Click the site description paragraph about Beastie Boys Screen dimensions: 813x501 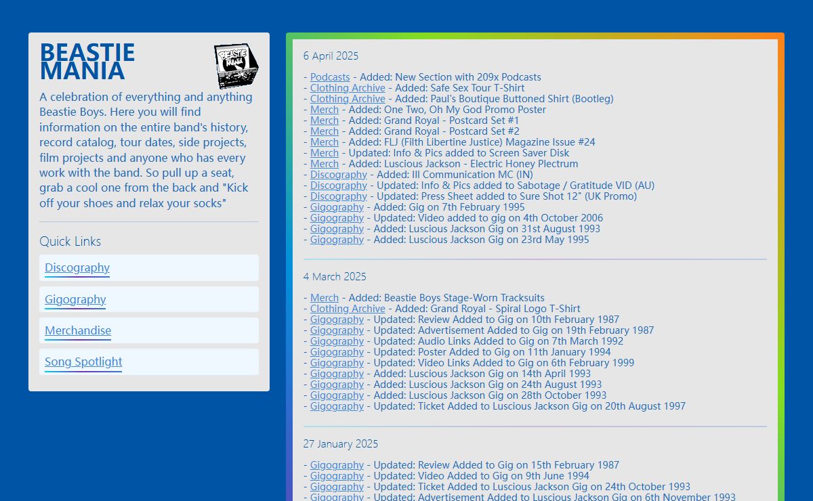click(x=146, y=150)
